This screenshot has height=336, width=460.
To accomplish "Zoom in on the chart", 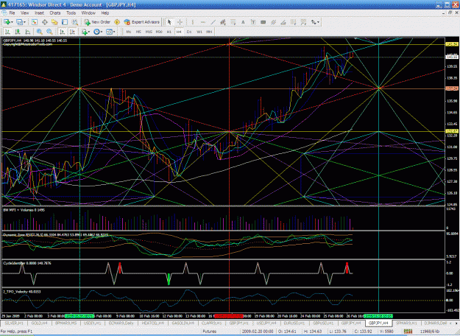I will pyautogui.click(x=39, y=32).
